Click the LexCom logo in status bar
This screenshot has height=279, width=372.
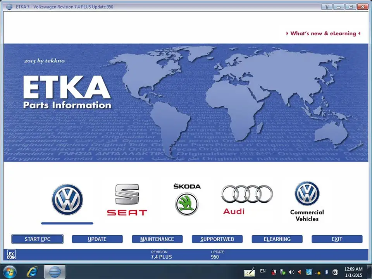[x=11, y=255]
